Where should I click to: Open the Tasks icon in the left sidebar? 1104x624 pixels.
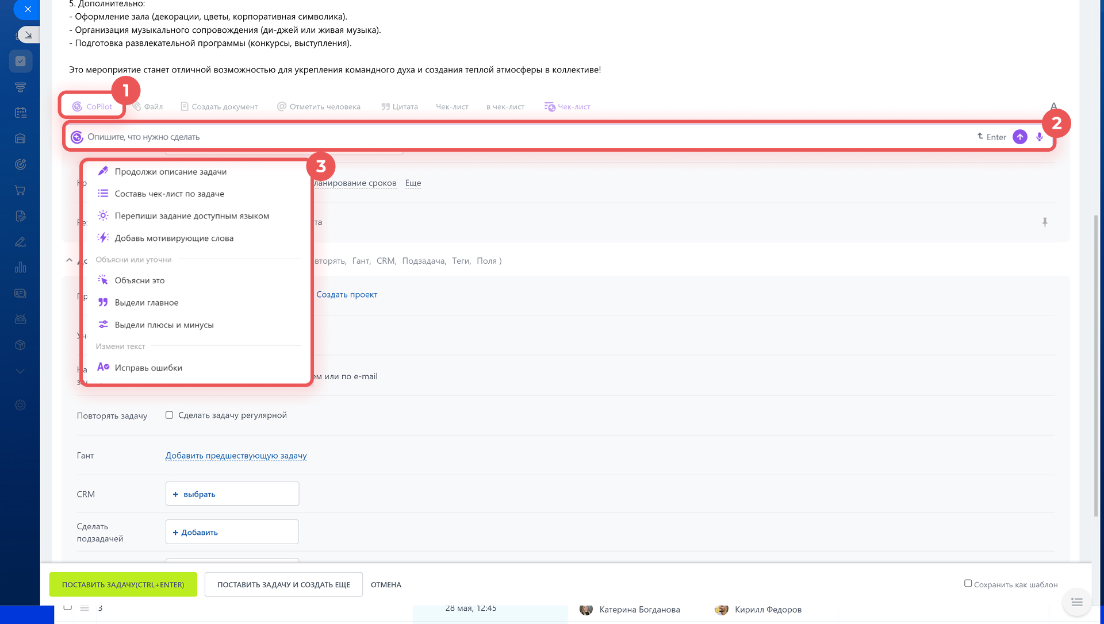click(x=21, y=61)
